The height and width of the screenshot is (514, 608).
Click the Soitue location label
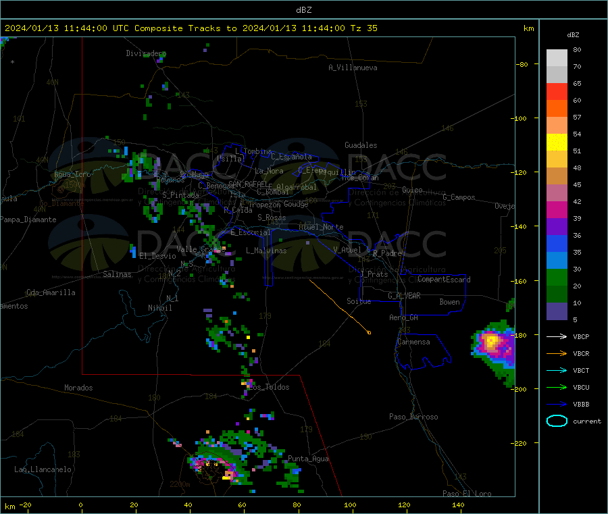pos(359,301)
